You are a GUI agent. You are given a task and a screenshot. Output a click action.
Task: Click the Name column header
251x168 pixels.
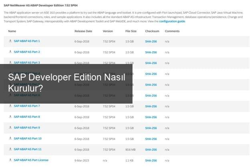click(x=12, y=31)
